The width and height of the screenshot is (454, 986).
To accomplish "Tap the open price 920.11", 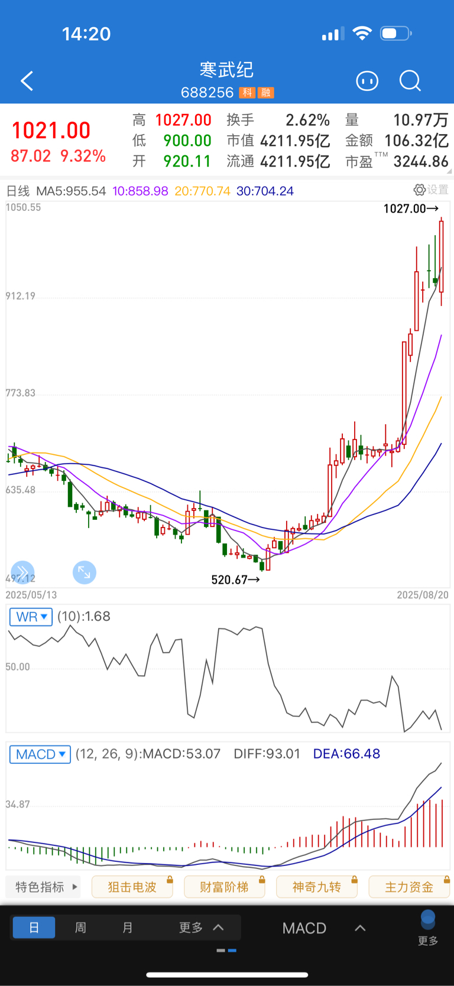I will pyautogui.click(x=187, y=161).
